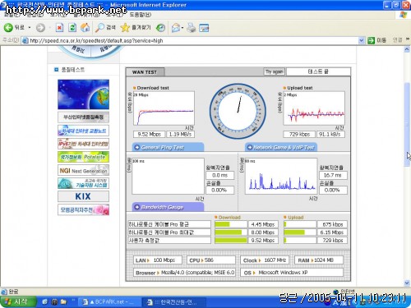This screenshot has height=308, width=411.
Task: Open the KIX banner
Action: tap(83, 196)
